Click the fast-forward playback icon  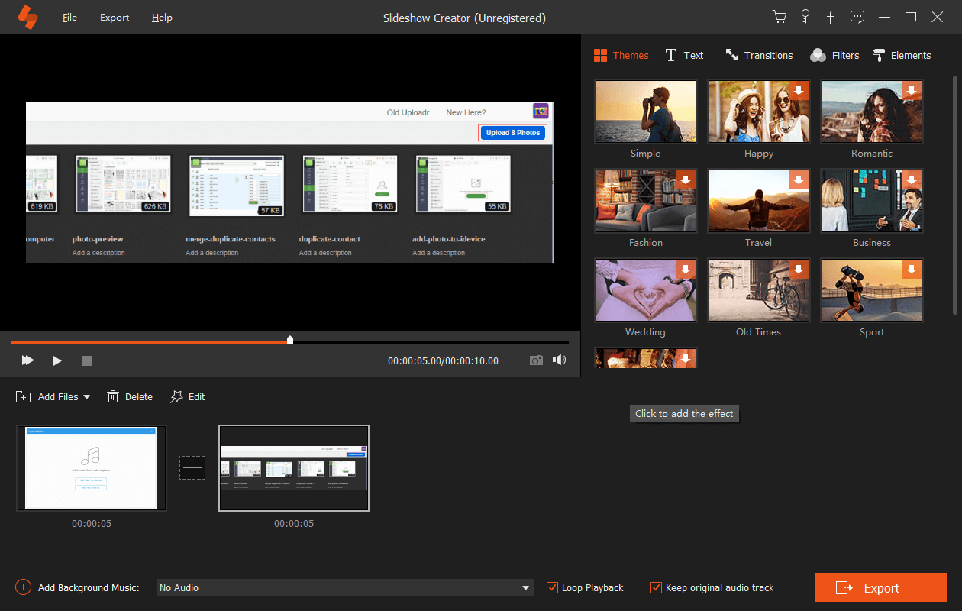tap(27, 360)
